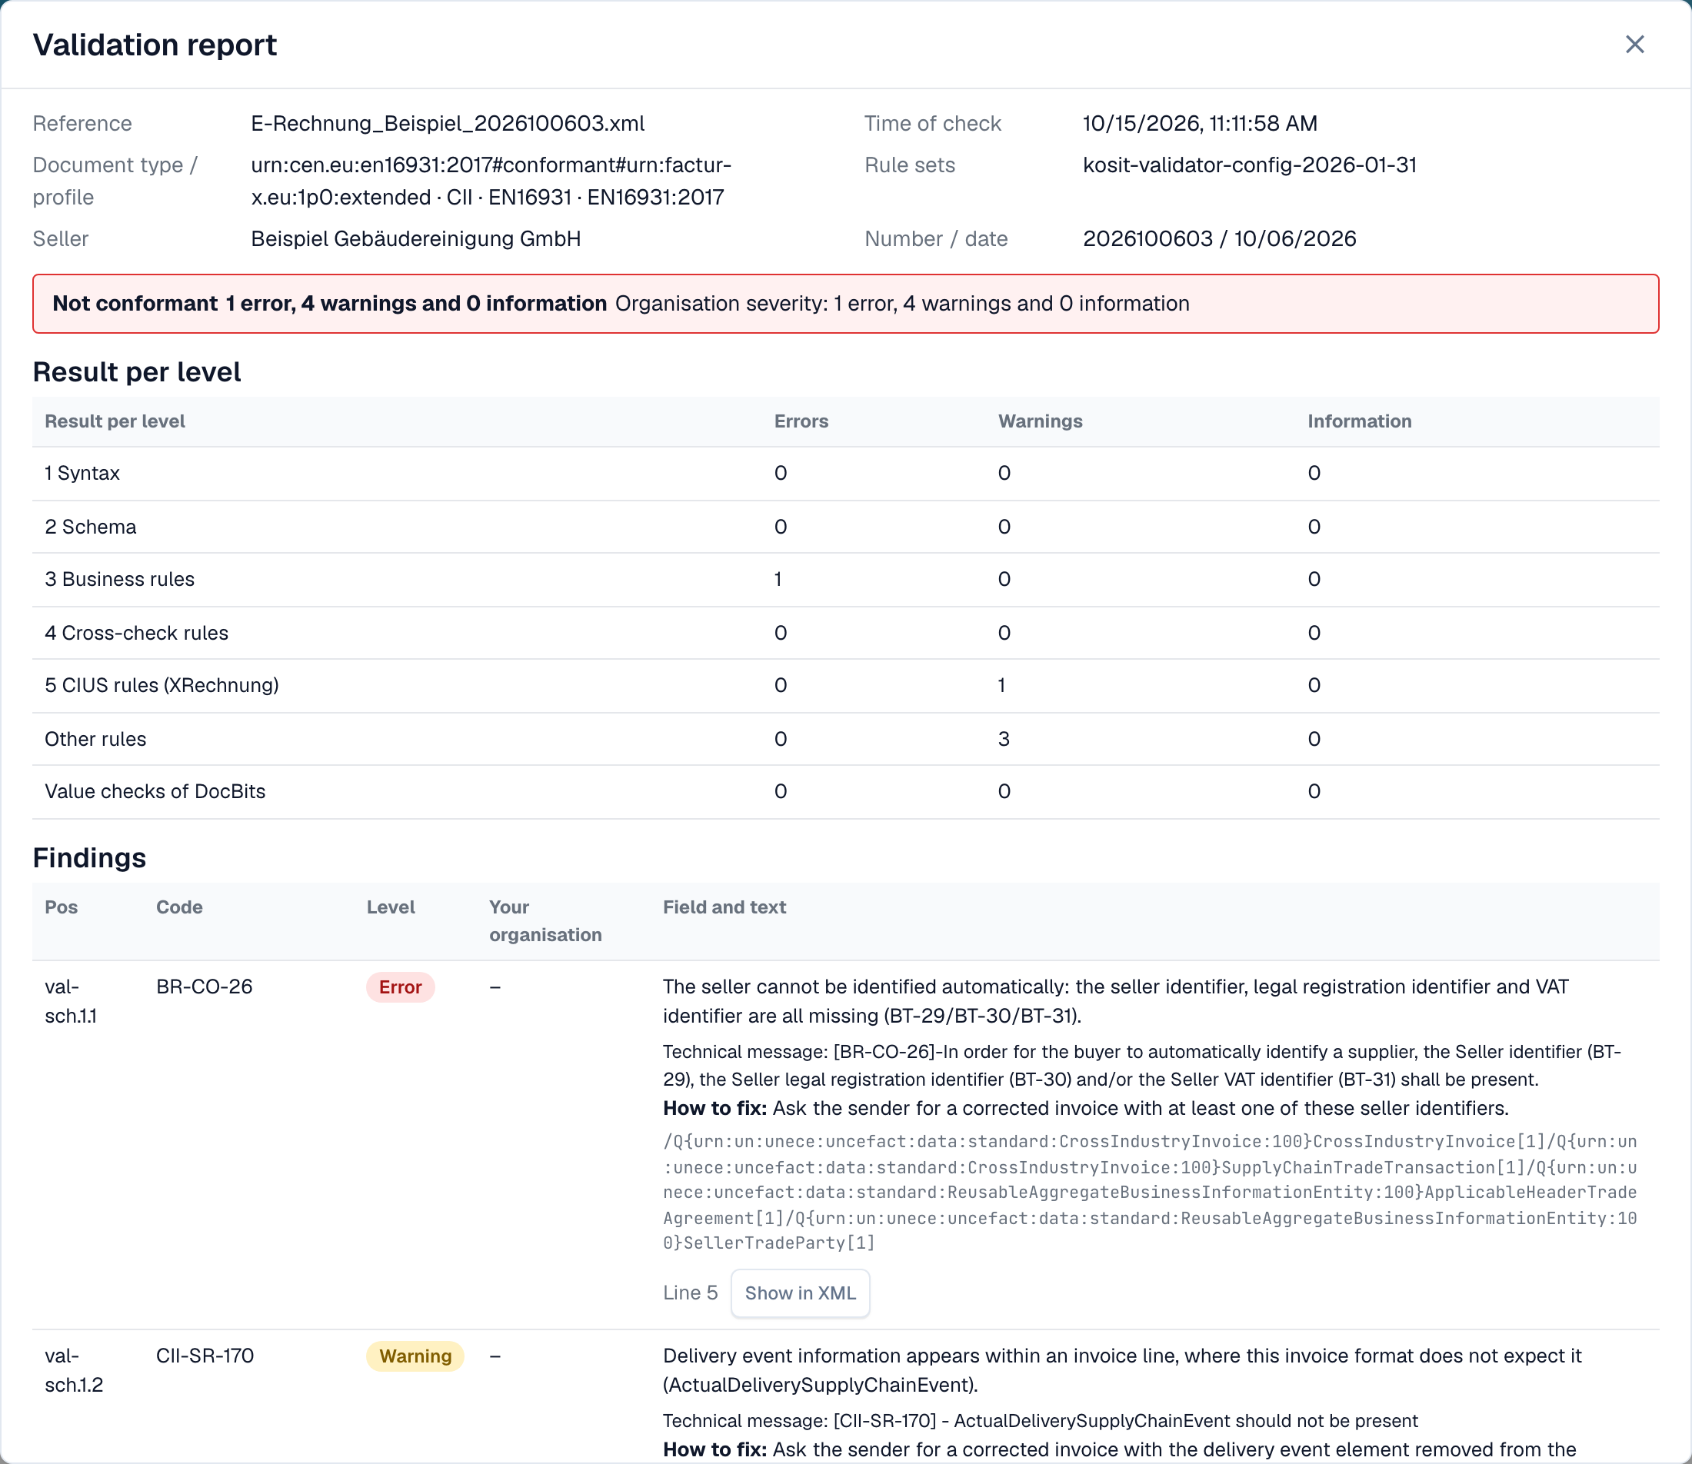
Task: Click the CIUS rules warnings count 1
Action: point(1001,685)
